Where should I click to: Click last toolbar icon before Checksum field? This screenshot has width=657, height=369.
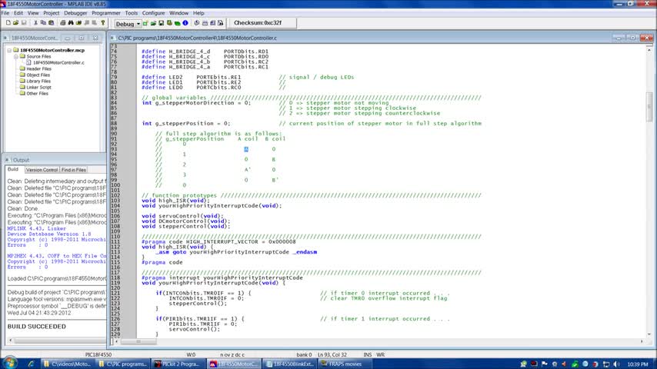(221, 24)
